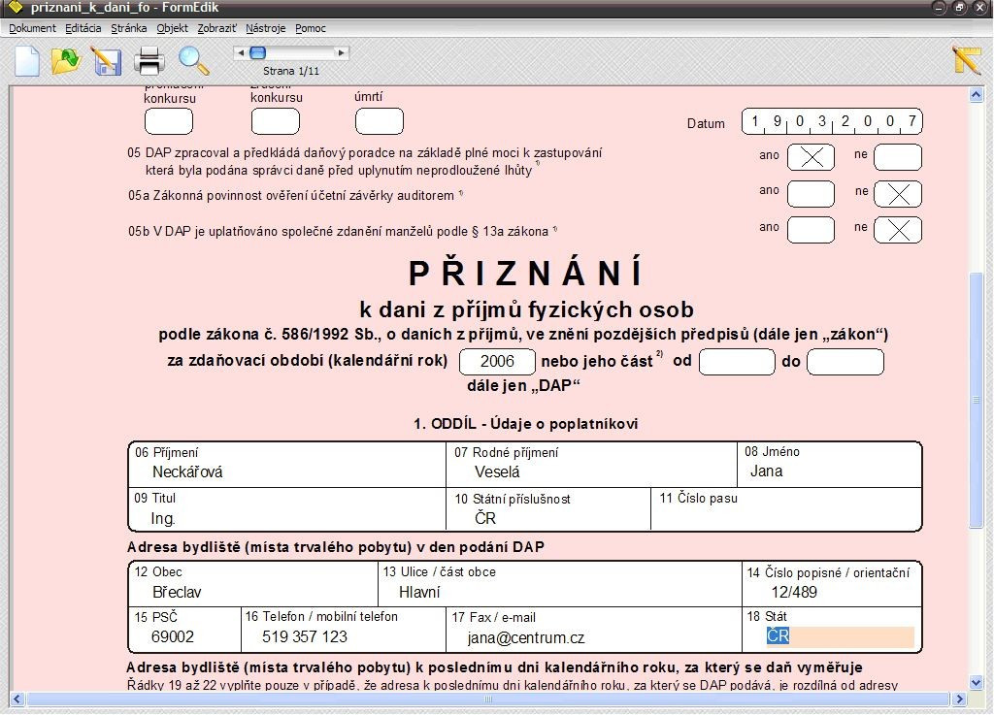Click the calendar year field containing 2006
This screenshot has height=715, width=994.
pyautogui.click(x=497, y=362)
